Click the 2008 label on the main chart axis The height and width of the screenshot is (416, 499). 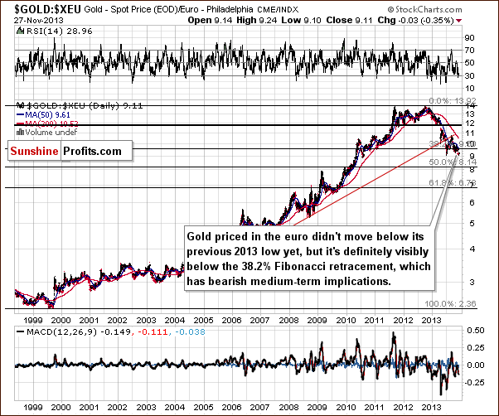288,320
